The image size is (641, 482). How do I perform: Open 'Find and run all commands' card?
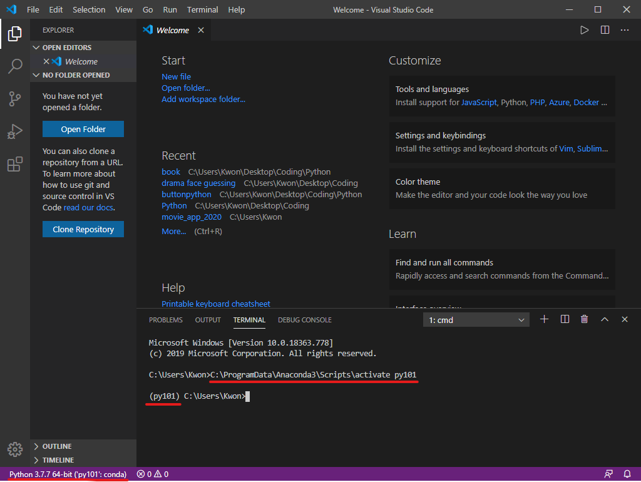coord(502,269)
